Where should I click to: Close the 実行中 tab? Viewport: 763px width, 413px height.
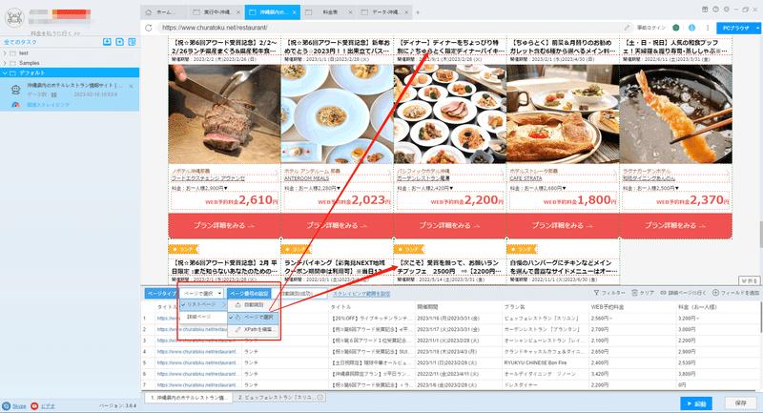(237, 12)
